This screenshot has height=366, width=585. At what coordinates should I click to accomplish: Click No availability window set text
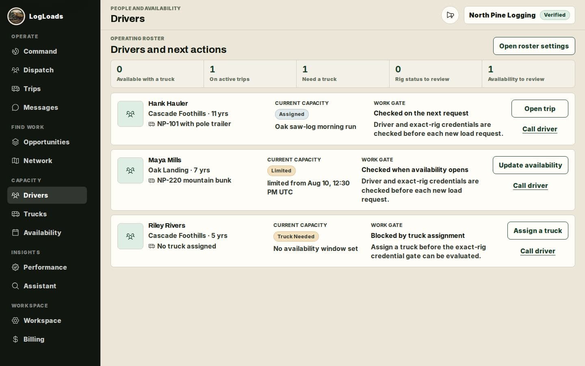click(x=316, y=248)
